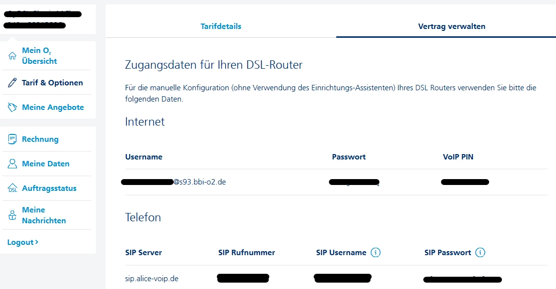Click the mailbox icon beside Meine Nachrichten
556x289 pixels.
coord(13,215)
